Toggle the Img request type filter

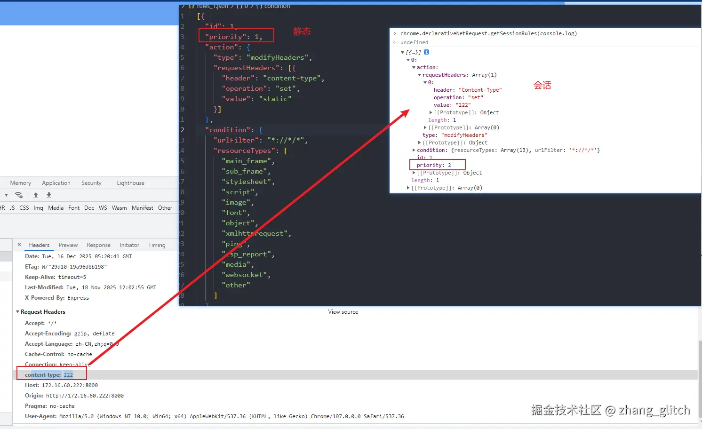(x=39, y=208)
